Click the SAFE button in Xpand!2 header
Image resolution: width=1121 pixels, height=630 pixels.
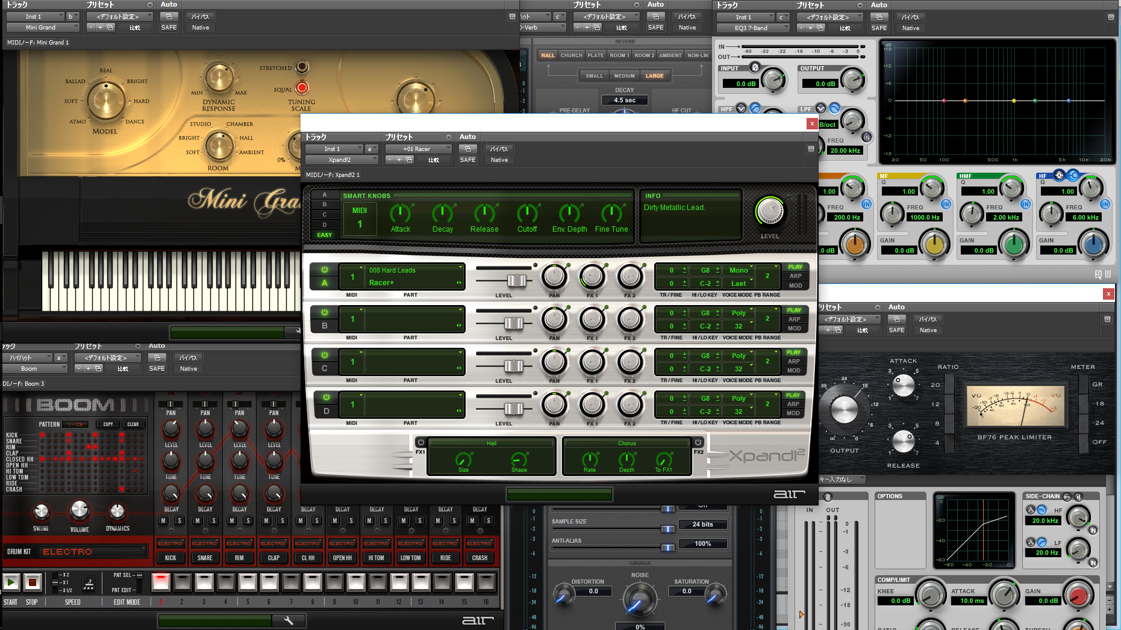(468, 159)
